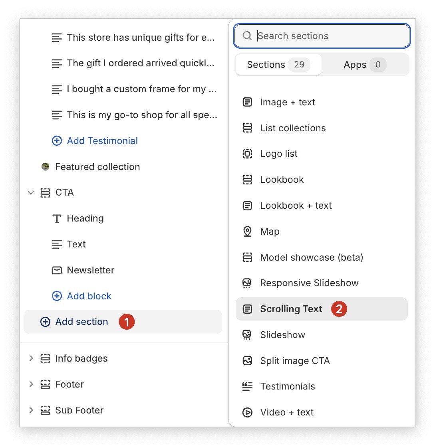This screenshot has height=447, width=437.
Task: Click the Responsive Slideshow icon
Action: point(247,283)
